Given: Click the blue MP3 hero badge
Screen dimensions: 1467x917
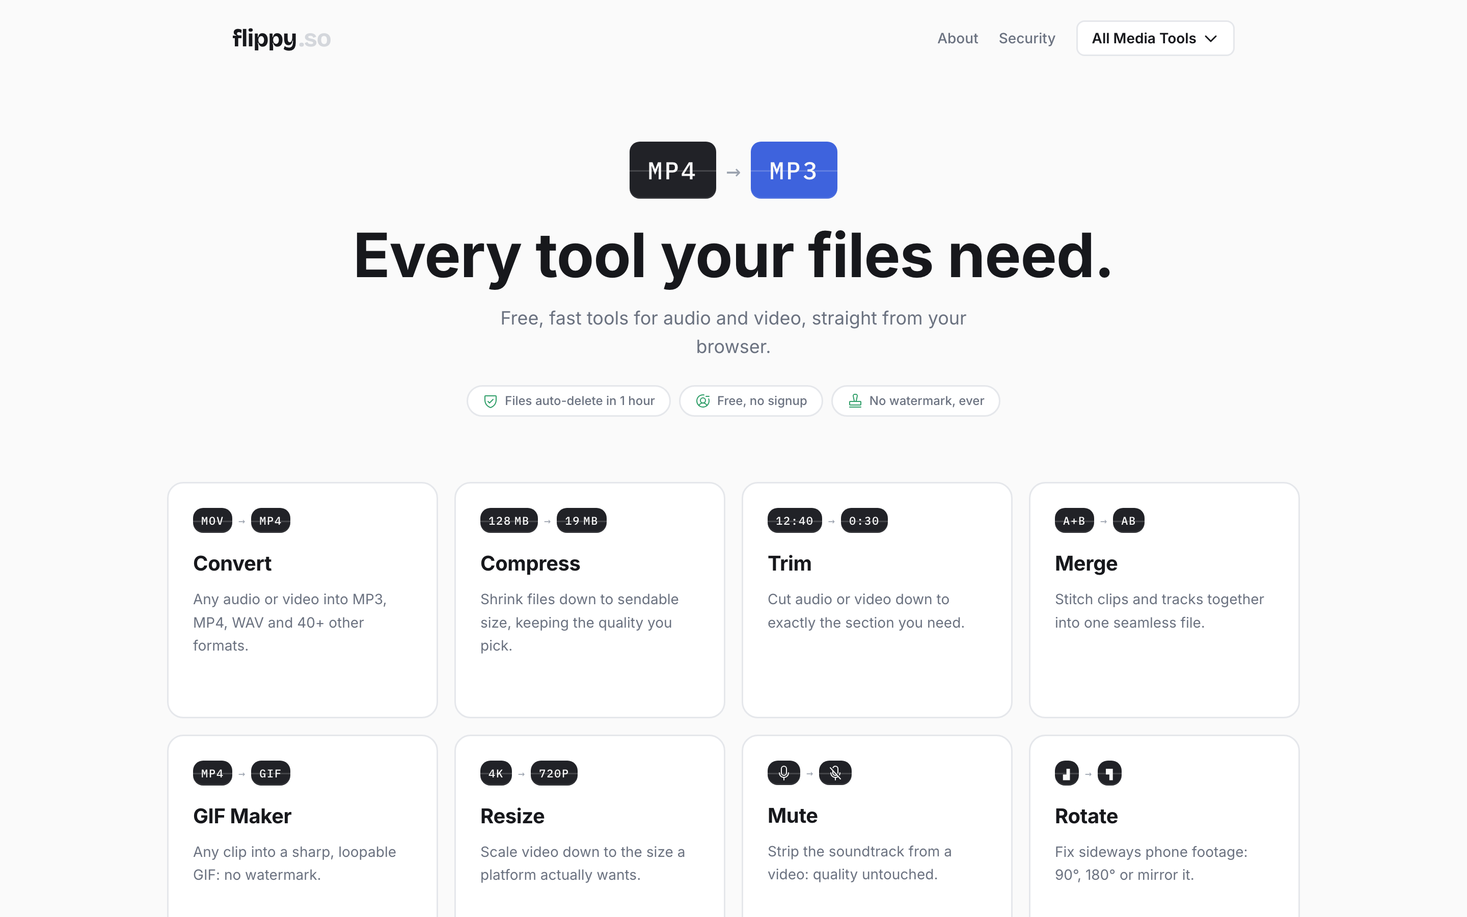Looking at the screenshot, I should (x=794, y=170).
